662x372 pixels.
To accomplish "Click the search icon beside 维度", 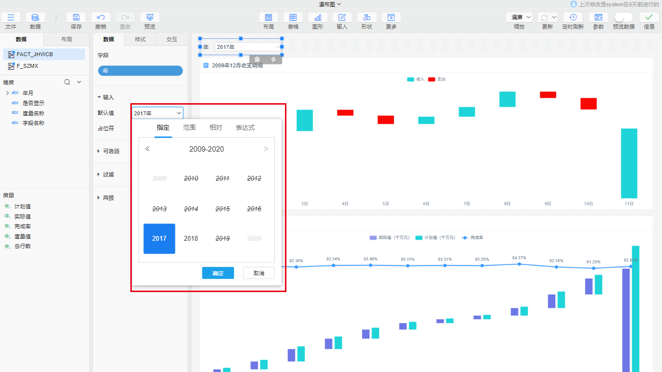I will click(67, 82).
